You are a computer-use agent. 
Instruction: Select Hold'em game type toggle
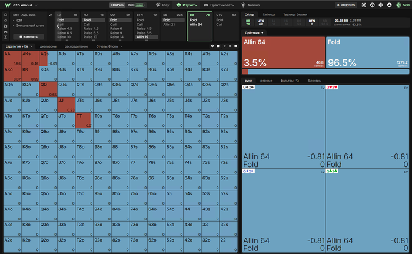click(x=118, y=5)
